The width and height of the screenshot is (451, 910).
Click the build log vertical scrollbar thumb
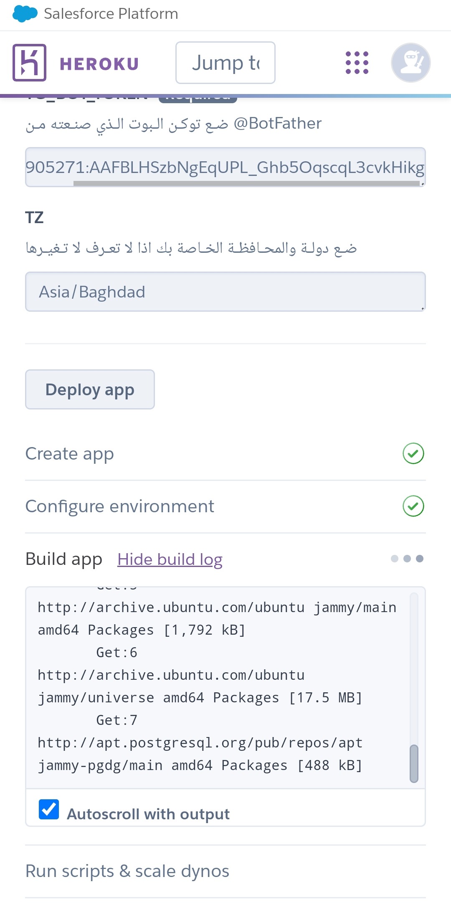tap(414, 763)
